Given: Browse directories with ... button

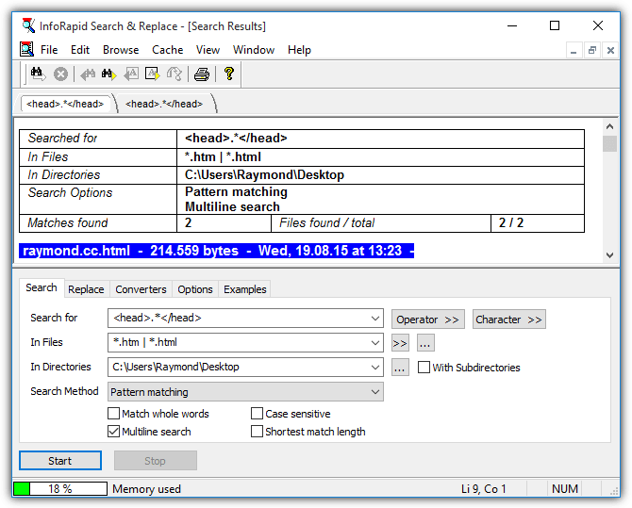Looking at the screenshot, I should (x=400, y=368).
